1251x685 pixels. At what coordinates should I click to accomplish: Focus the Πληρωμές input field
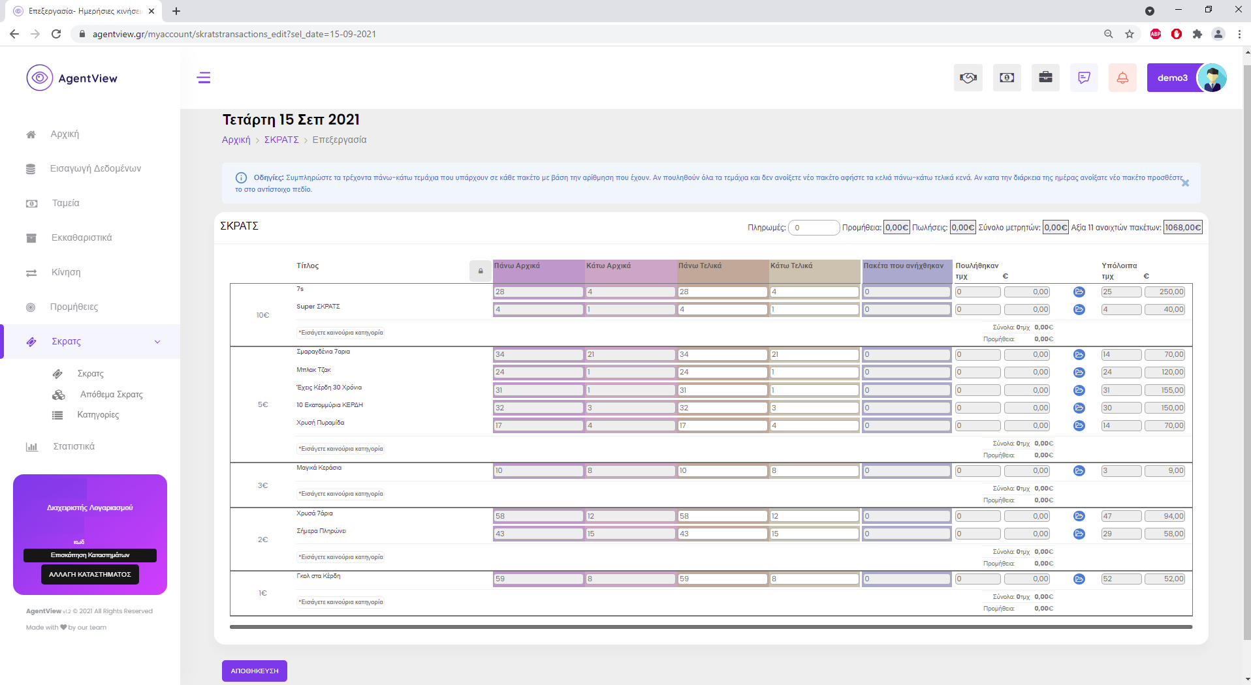[x=814, y=228]
